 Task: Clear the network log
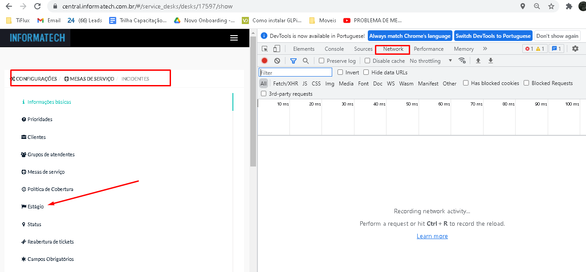coord(277,61)
